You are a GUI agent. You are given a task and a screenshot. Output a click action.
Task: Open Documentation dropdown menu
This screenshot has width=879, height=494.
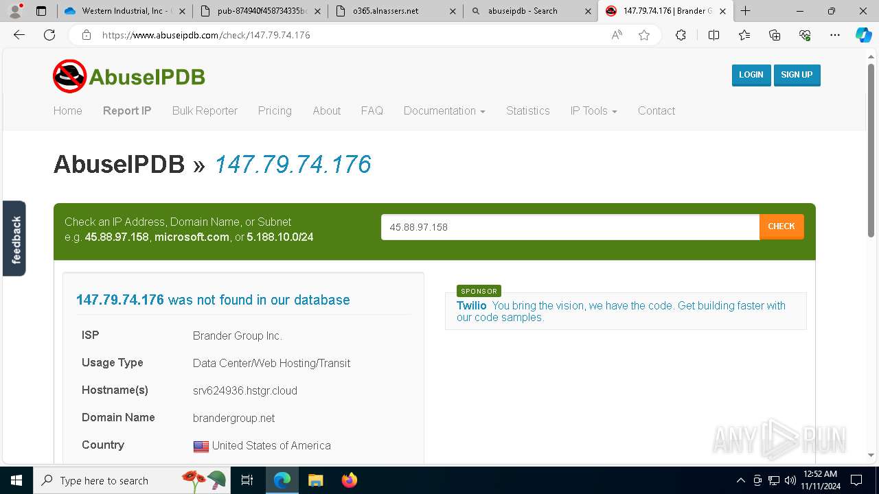[x=444, y=110]
